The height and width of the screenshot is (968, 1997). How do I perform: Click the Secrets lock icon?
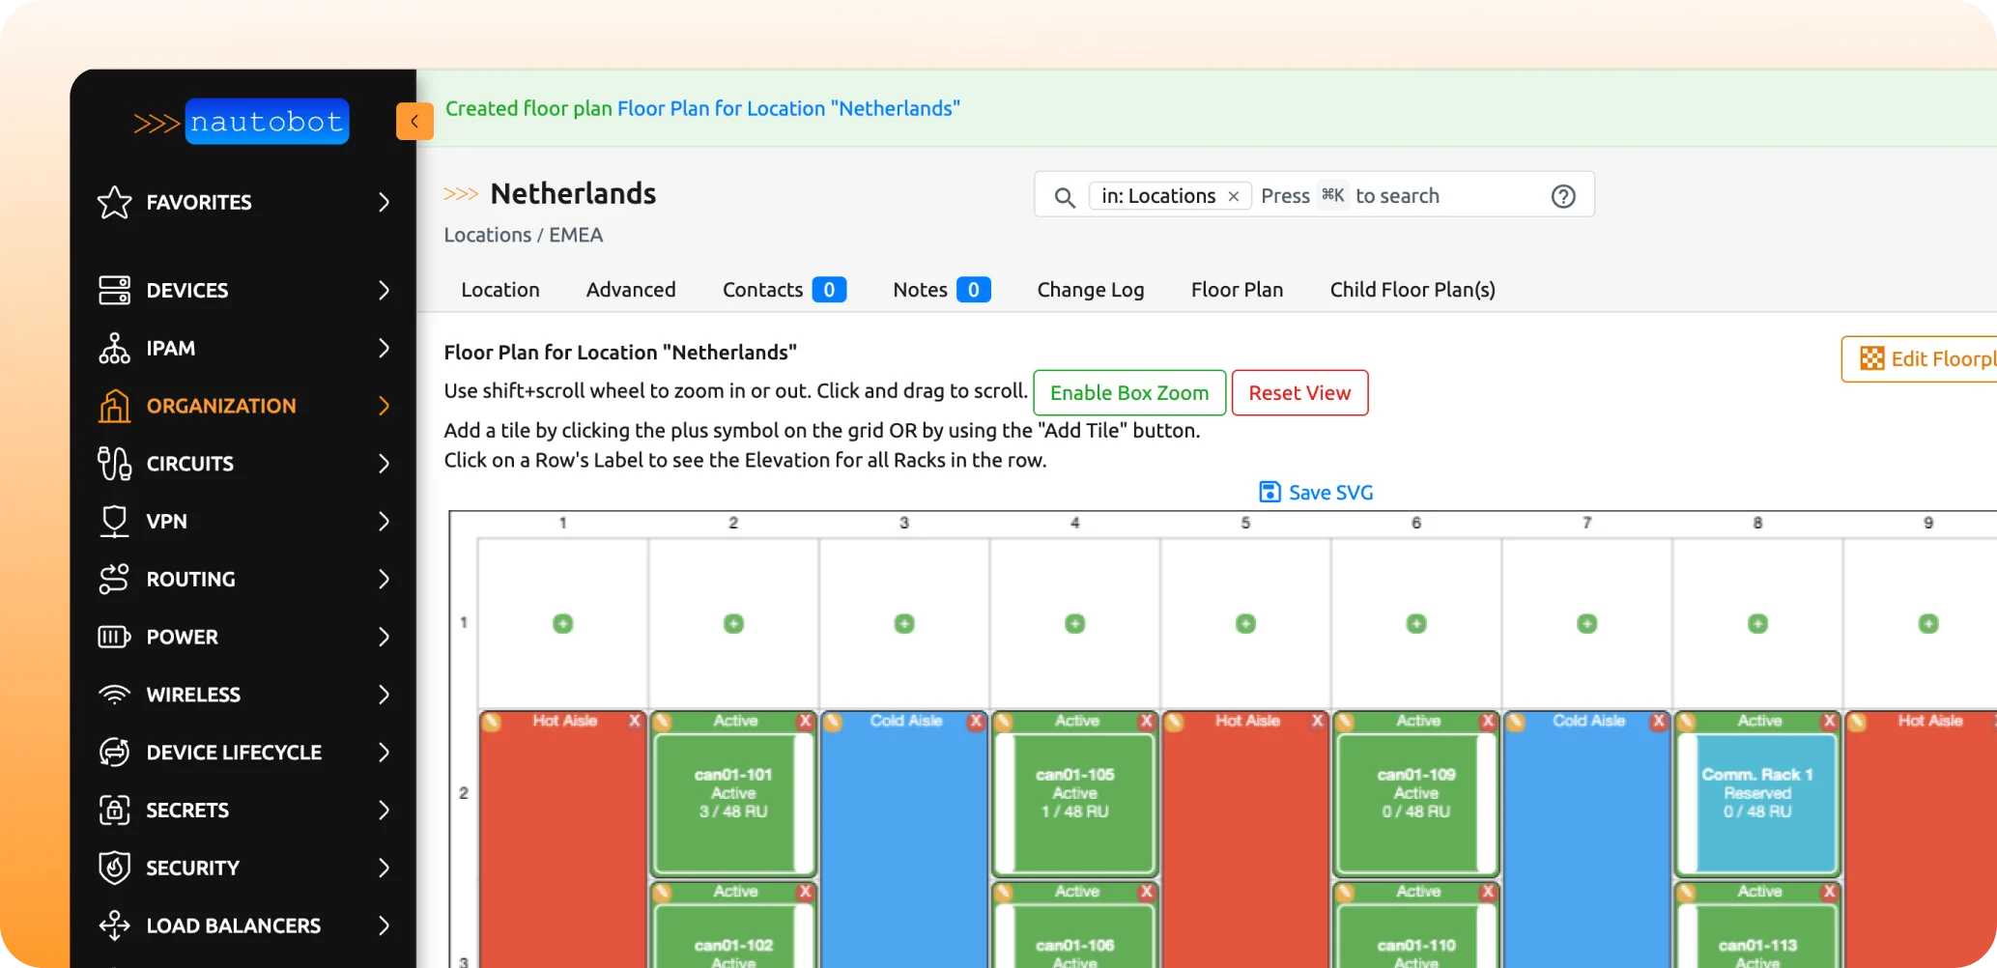(114, 810)
